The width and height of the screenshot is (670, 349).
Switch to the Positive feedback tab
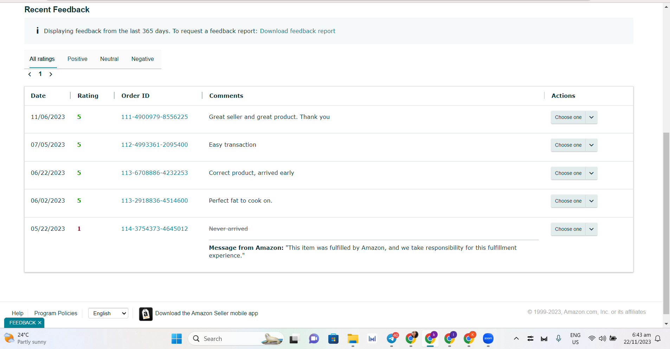(77, 59)
